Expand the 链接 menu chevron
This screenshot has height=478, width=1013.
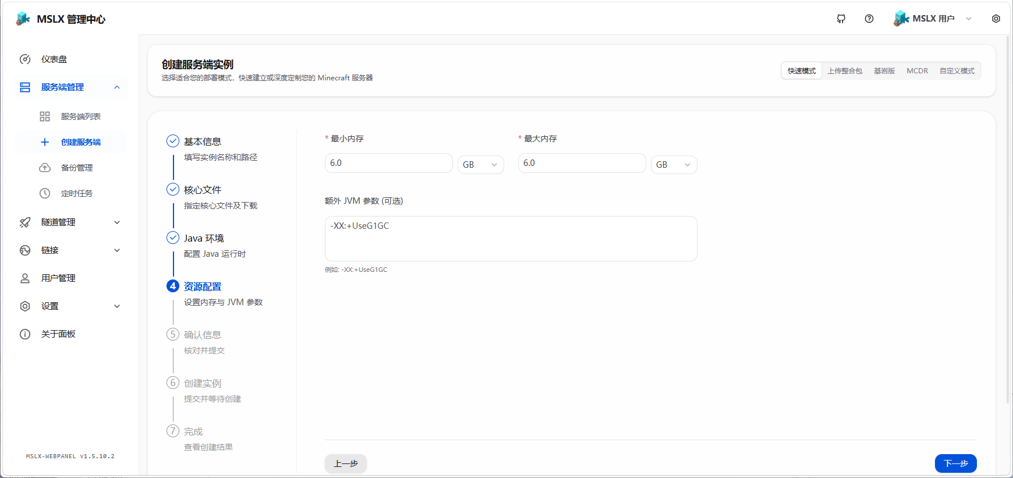[117, 250]
